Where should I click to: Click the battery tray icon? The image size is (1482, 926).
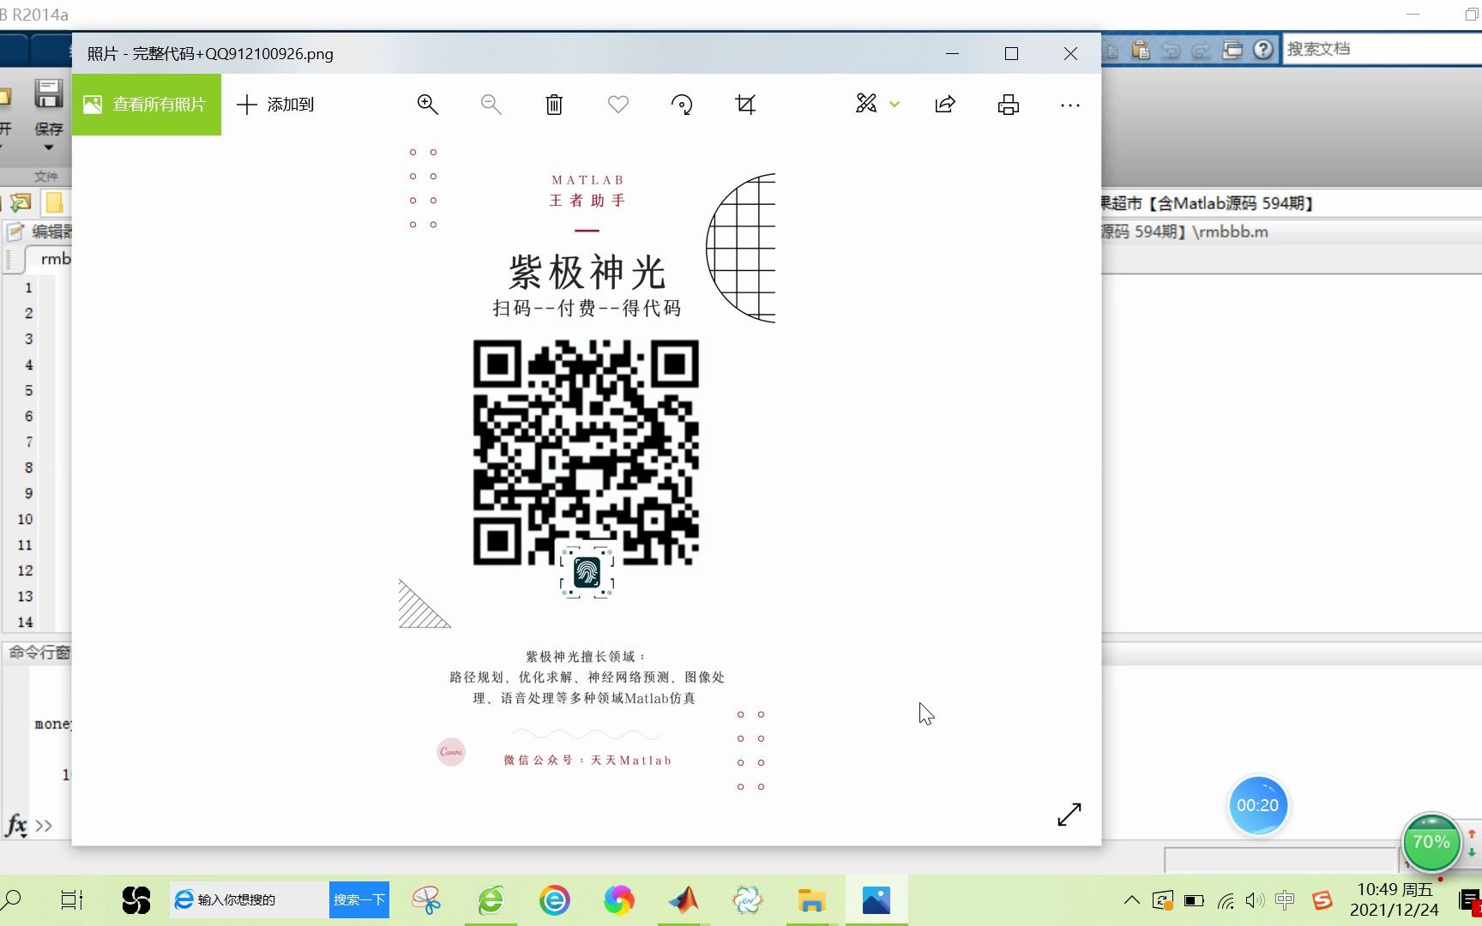[1194, 901]
